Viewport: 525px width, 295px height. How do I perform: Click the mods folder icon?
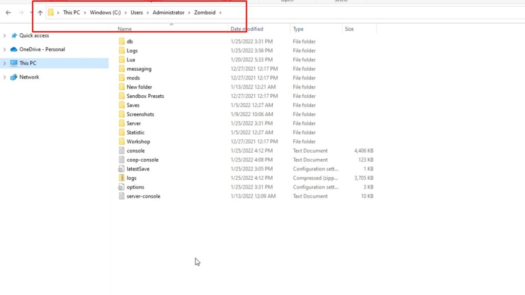(x=122, y=78)
